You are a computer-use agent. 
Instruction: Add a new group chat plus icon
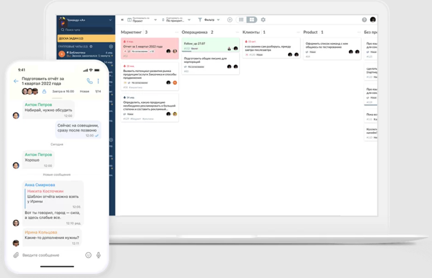click(x=111, y=47)
